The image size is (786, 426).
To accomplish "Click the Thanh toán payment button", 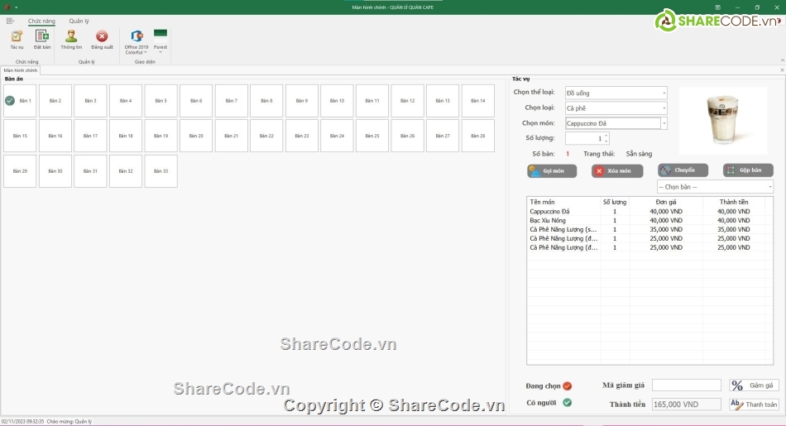I will coord(754,404).
